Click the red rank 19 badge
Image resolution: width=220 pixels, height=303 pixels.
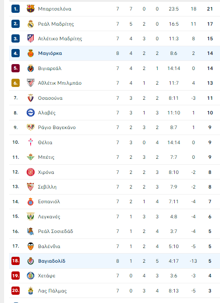tap(16, 276)
